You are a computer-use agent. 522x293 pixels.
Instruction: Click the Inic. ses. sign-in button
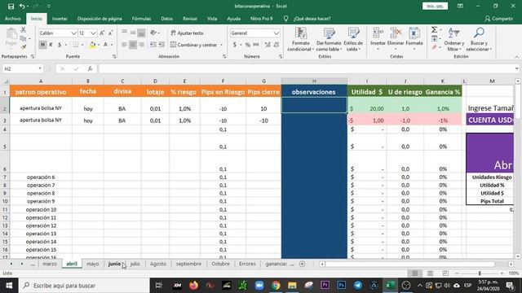pyautogui.click(x=435, y=6)
